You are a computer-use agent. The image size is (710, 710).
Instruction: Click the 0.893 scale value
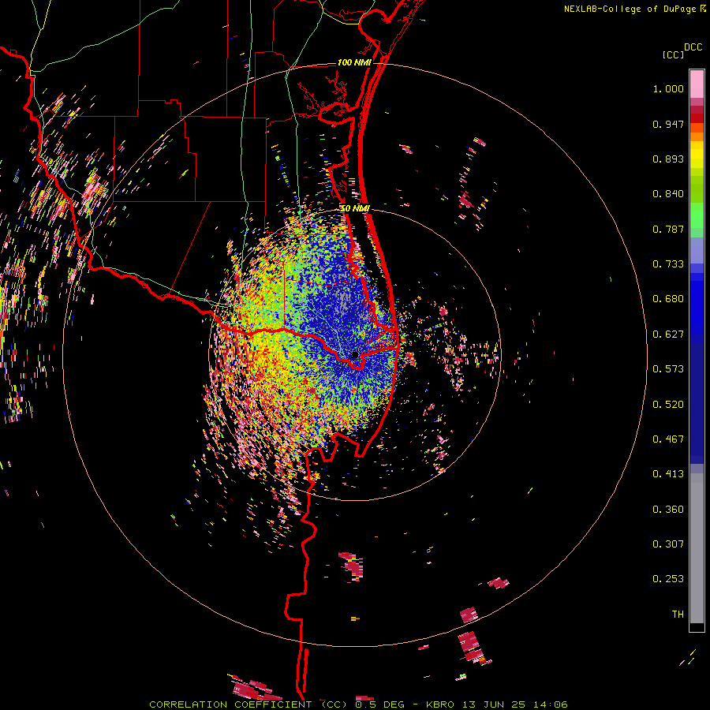click(x=668, y=159)
